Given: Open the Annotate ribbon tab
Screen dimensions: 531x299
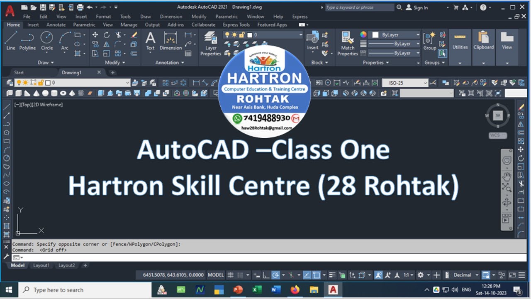Looking at the screenshot, I should [56, 25].
